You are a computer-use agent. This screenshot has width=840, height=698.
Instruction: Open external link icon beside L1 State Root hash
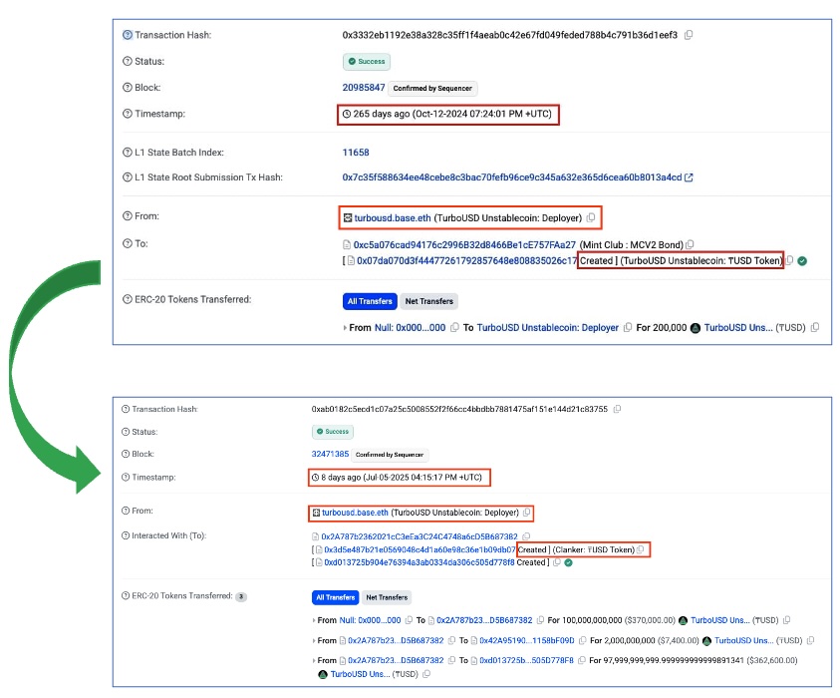689,177
